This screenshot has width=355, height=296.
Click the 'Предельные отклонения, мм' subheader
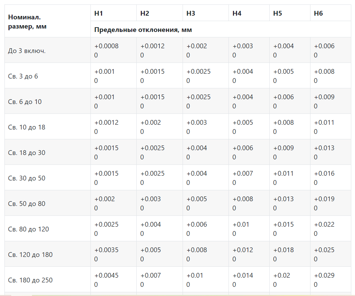143,30
